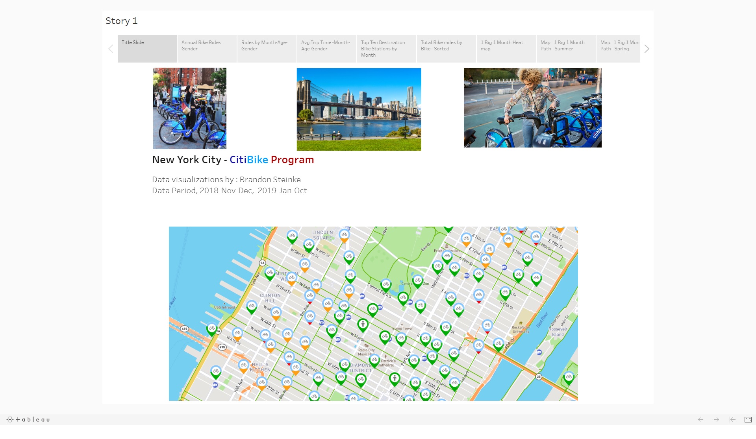This screenshot has width=756, height=439.
Task: Click the bike marker on Roosevelt Island shore
Action: 569,378
